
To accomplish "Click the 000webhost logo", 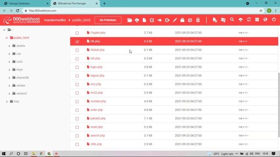I will 21,20.
